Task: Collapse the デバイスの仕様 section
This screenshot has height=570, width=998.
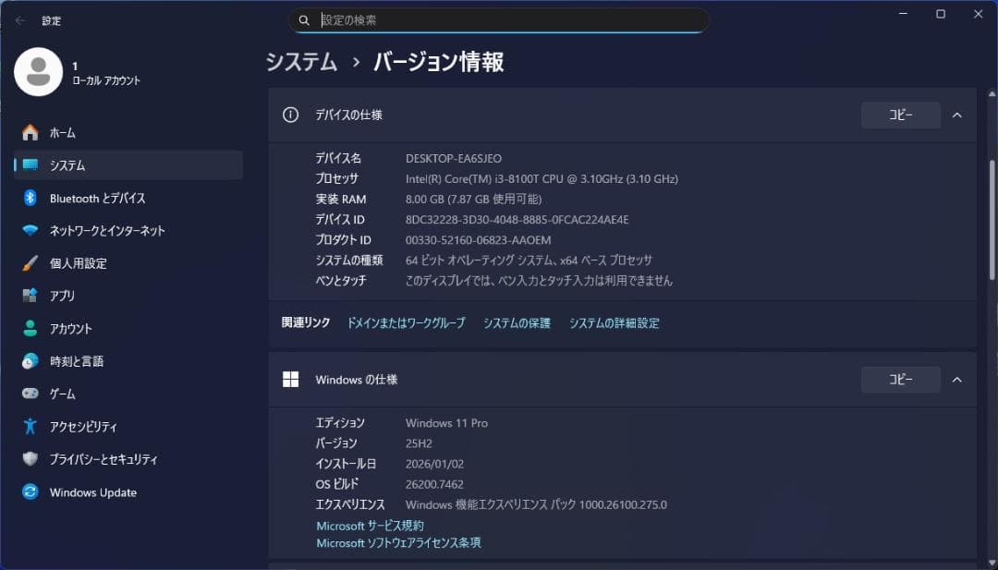Action: click(x=956, y=115)
